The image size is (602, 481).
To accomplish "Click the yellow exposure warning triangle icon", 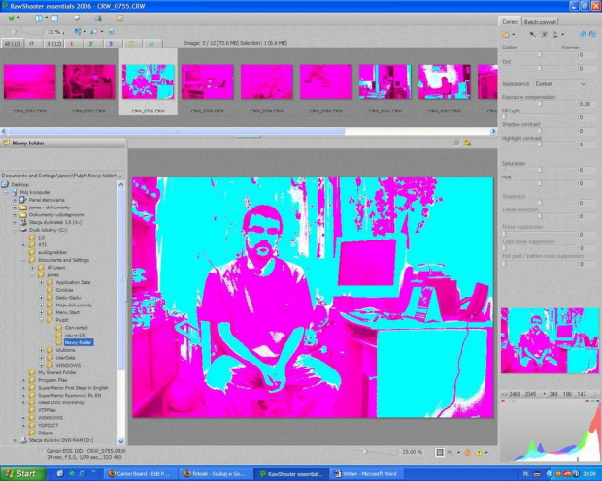I will click(479, 453).
